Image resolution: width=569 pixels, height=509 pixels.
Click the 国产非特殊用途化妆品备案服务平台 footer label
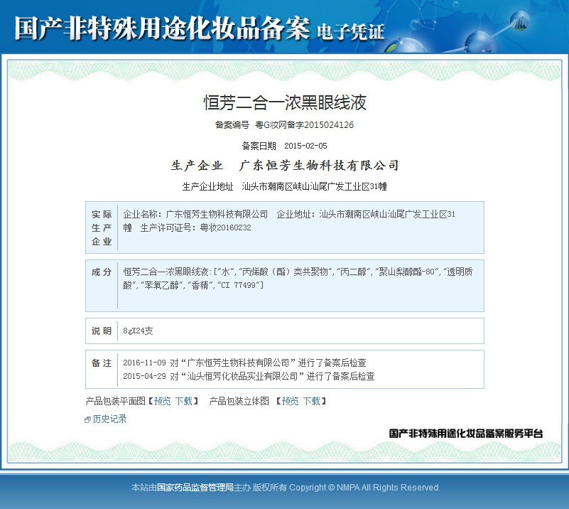tap(466, 434)
